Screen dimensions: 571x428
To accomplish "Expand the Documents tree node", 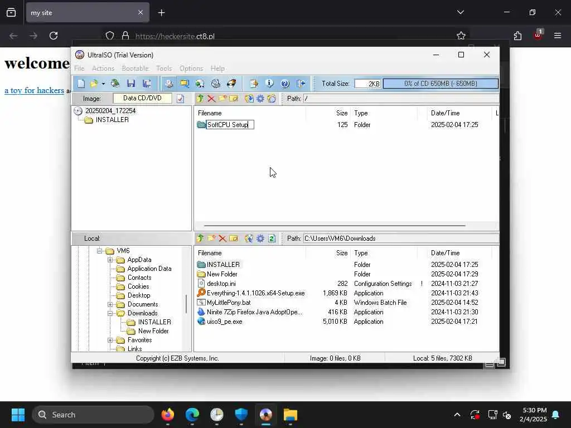I will 110,304.
